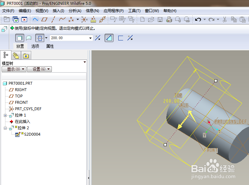The image size is (249, 185).
Task: Click the window with red X icon
Action: [x=24, y=19]
